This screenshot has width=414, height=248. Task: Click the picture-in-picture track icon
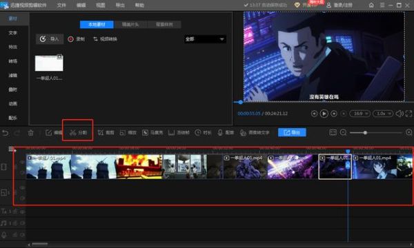point(4,193)
